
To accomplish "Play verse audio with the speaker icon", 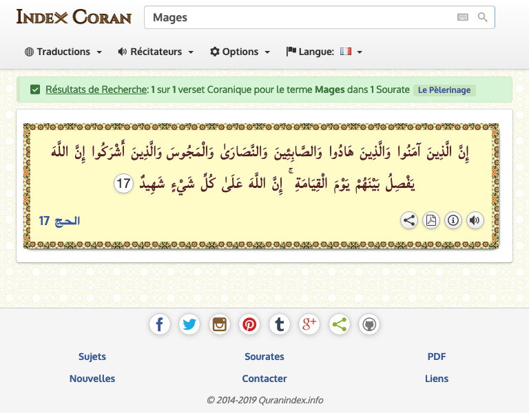I will 475,221.
